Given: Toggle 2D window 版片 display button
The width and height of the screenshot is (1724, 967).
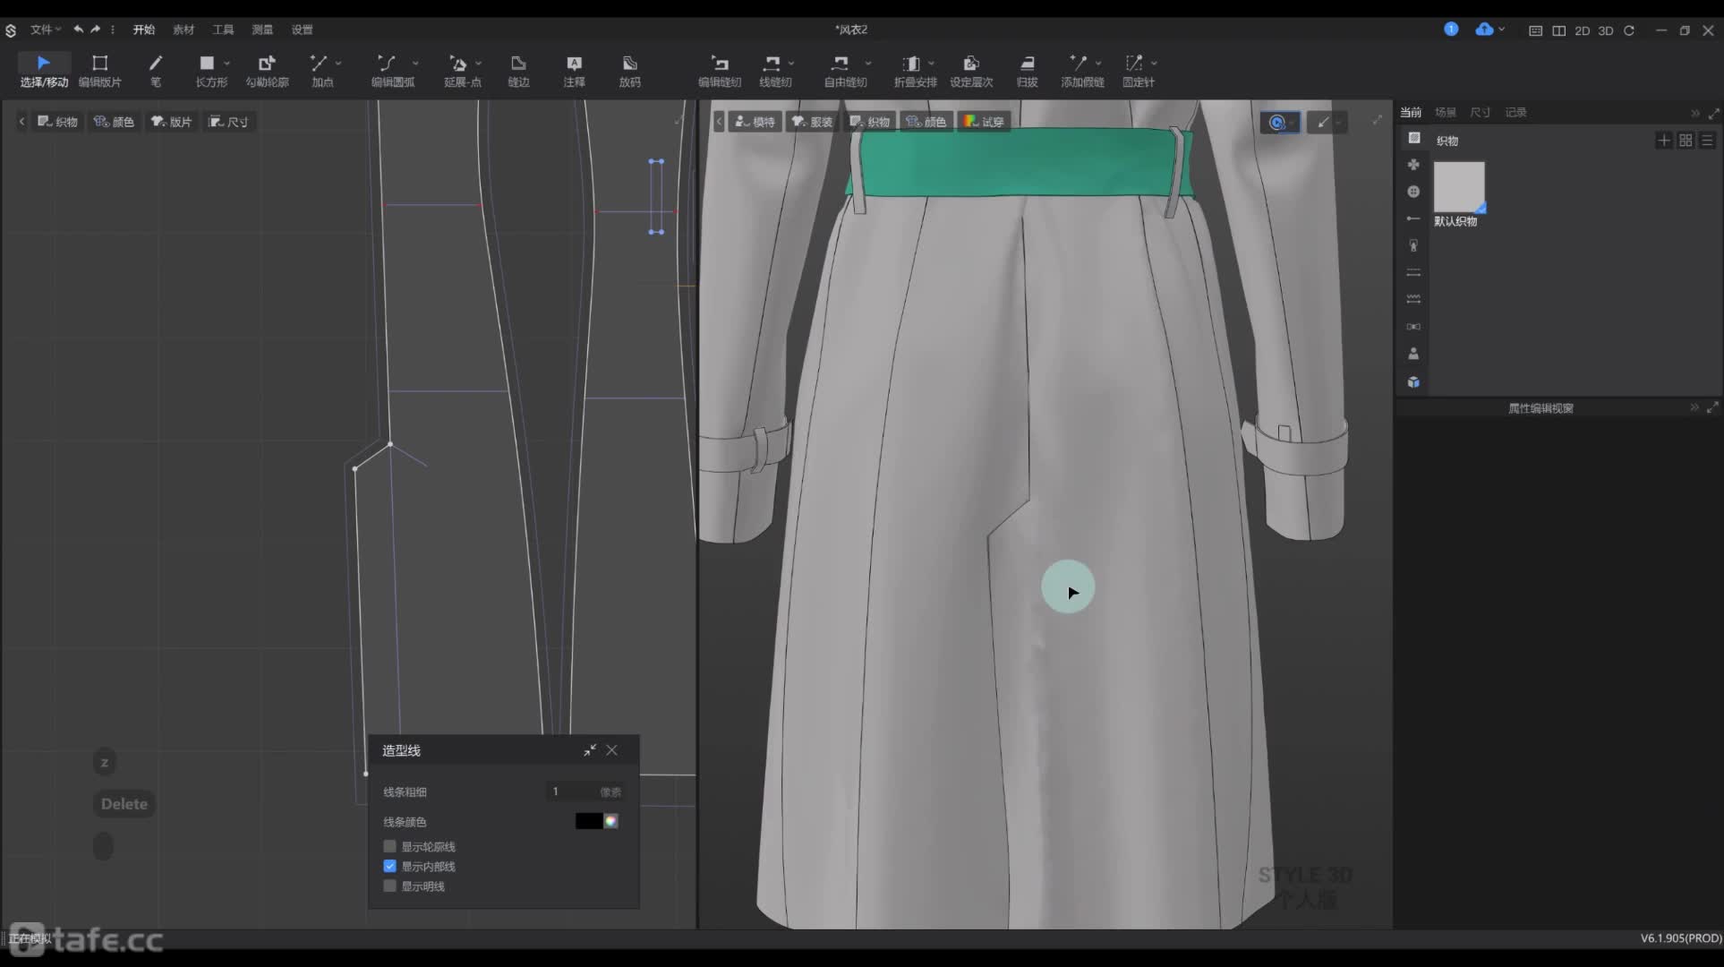Looking at the screenshot, I should 171,122.
